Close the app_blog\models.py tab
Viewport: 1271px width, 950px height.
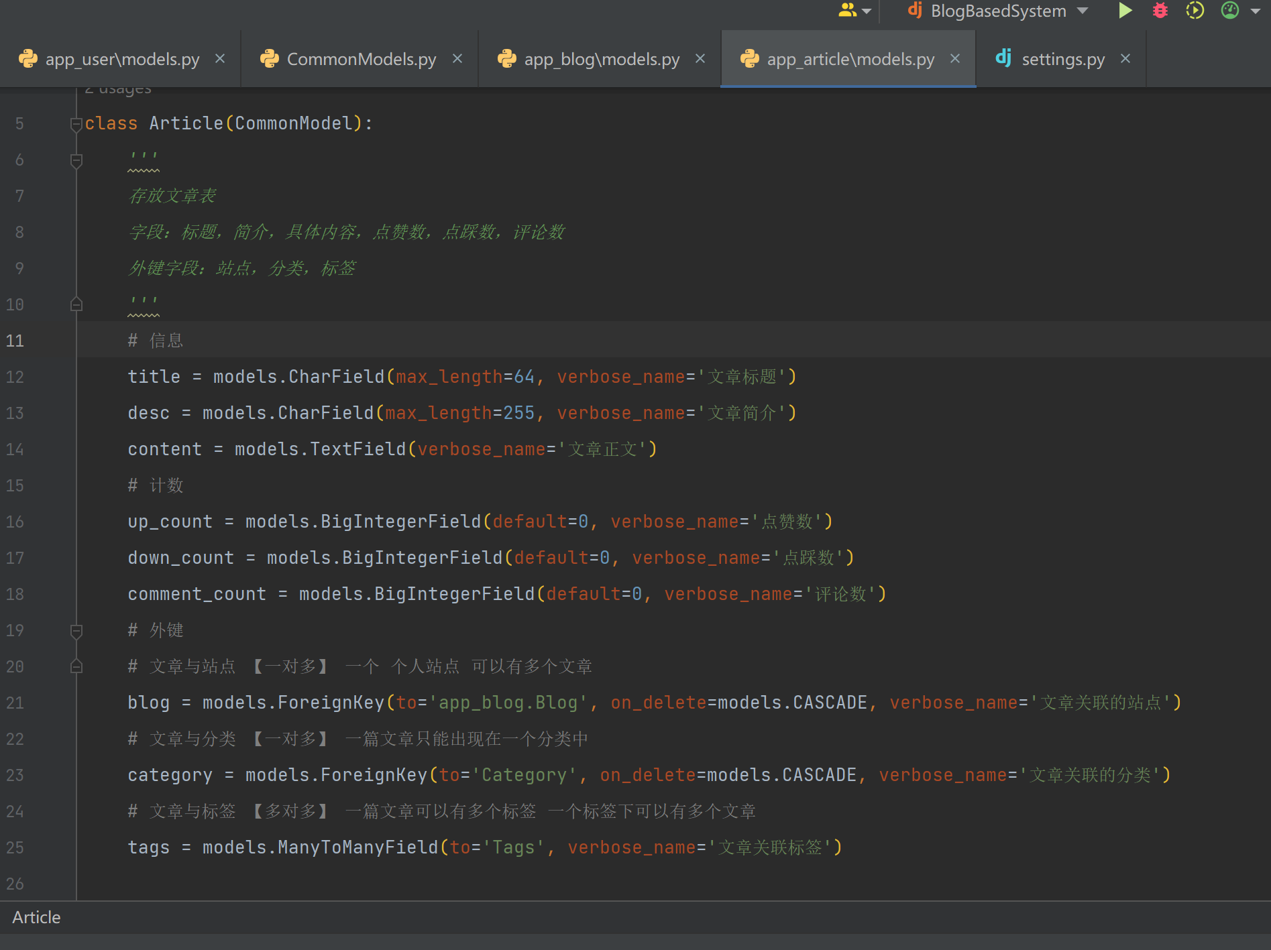[700, 59]
